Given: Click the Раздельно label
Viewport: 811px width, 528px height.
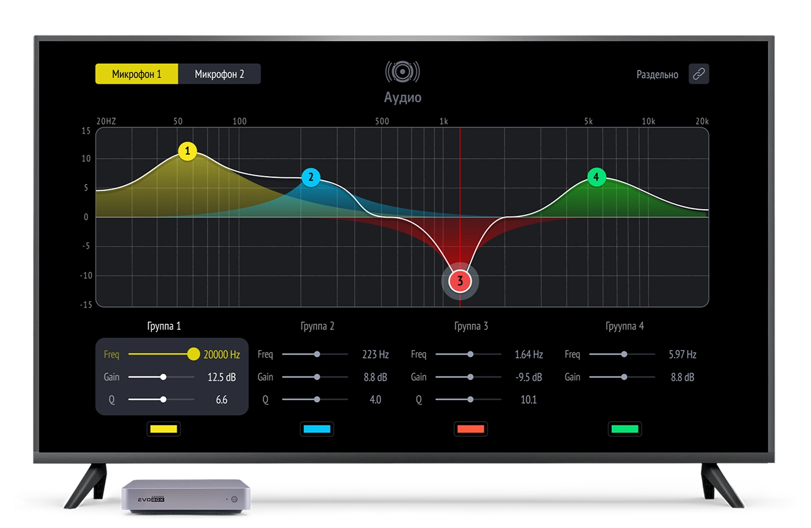Looking at the screenshot, I should [657, 74].
